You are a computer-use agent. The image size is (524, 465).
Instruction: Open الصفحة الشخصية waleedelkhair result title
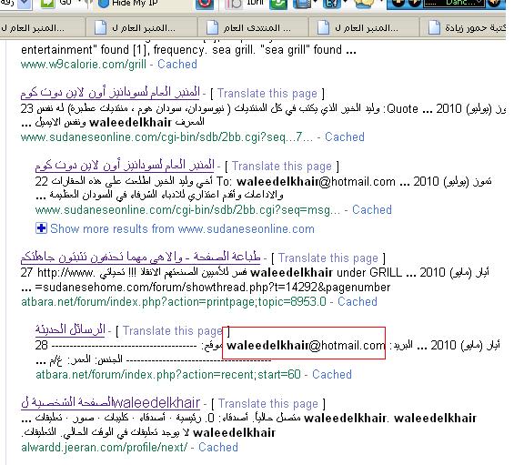click(x=110, y=402)
